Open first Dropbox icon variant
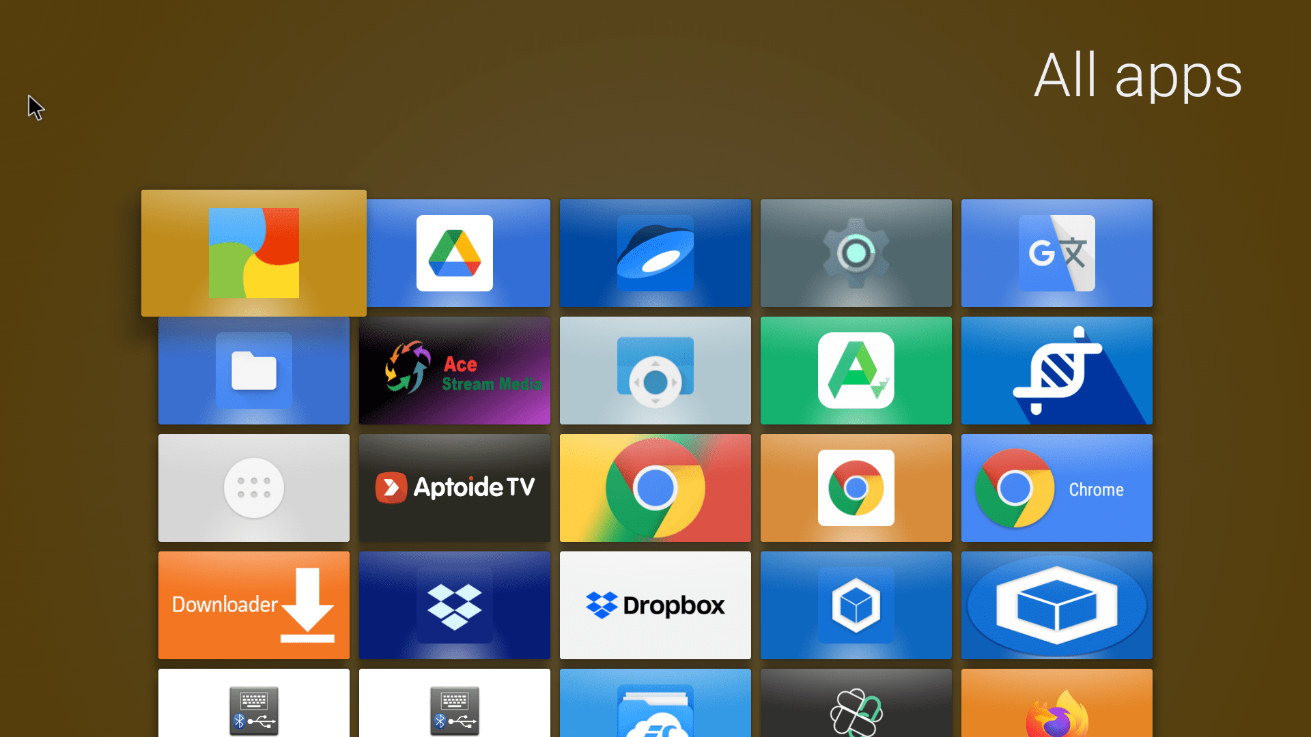1311x737 pixels. coord(454,605)
